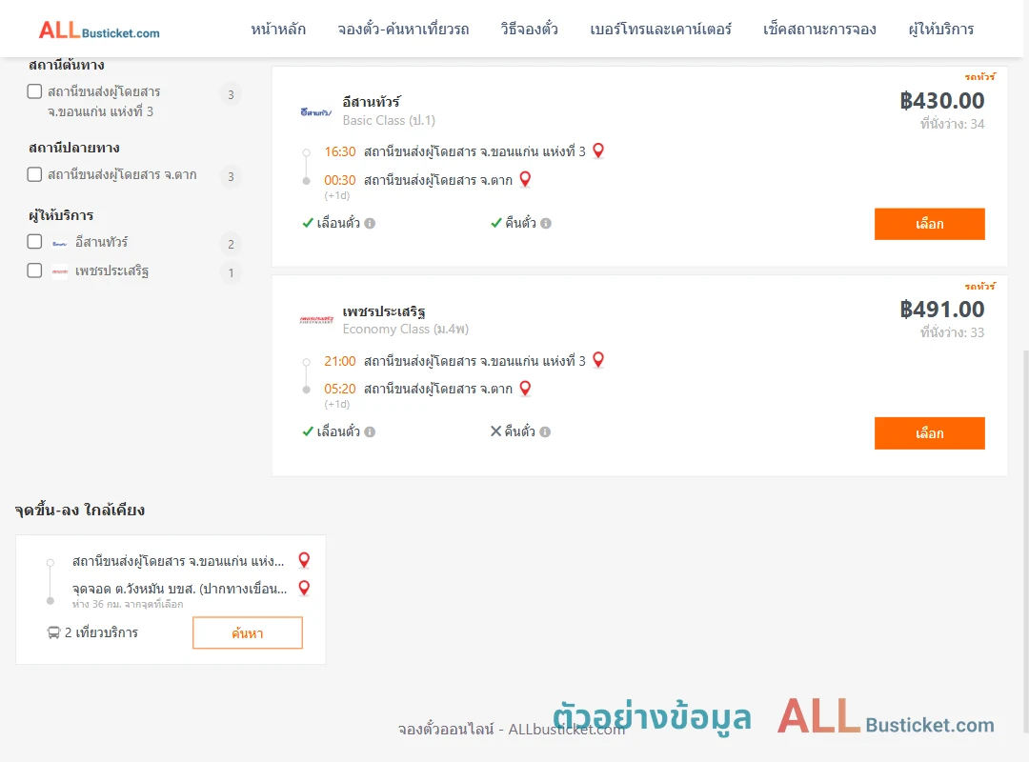Click the จุดขึ้น-ลง ใกล้เคียง heading
Image resolution: width=1029 pixels, height=762 pixels.
click(x=80, y=510)
